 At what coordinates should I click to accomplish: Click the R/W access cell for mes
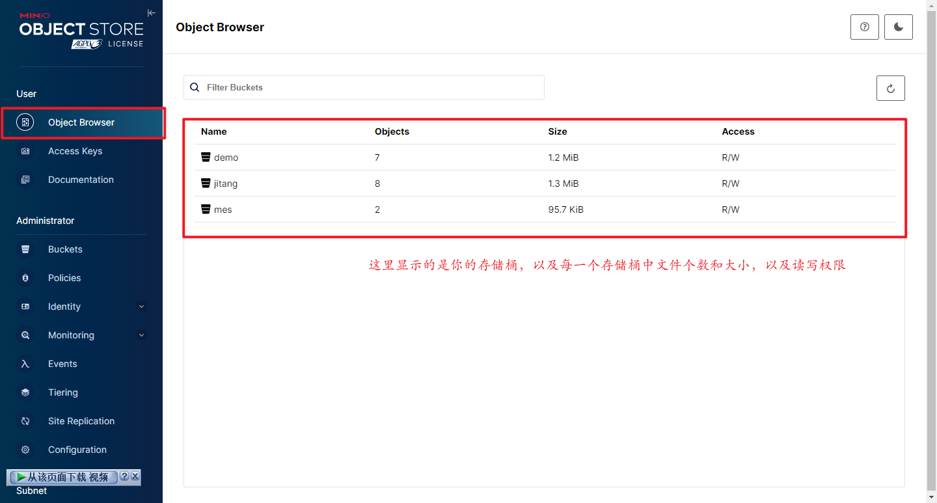[x=731, y=210]
